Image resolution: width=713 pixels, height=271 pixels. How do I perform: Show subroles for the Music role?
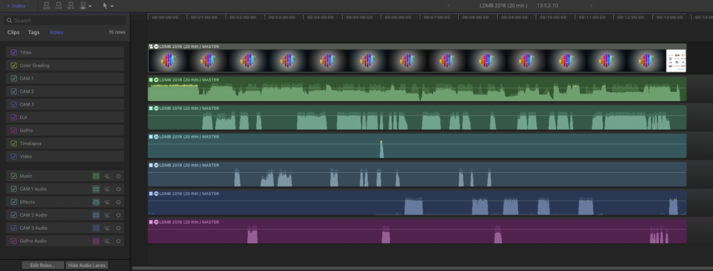(107, 176)
